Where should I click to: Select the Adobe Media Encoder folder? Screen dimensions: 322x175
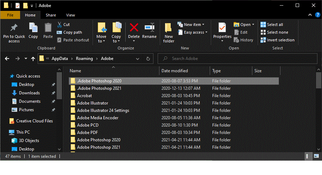[x=174, y=118]
